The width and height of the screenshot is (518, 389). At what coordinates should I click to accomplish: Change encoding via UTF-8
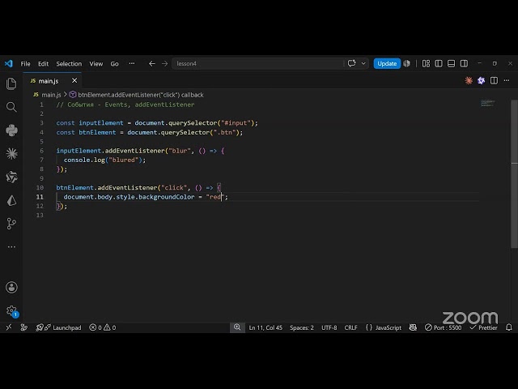point(329,327)
